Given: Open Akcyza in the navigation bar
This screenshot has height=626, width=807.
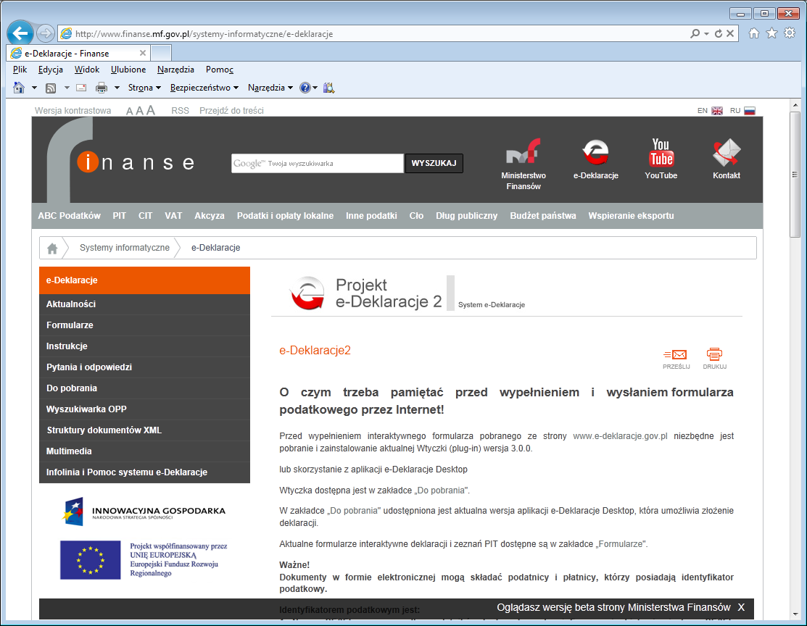Looking at the screenshot, I should click(x=210, y=215).
